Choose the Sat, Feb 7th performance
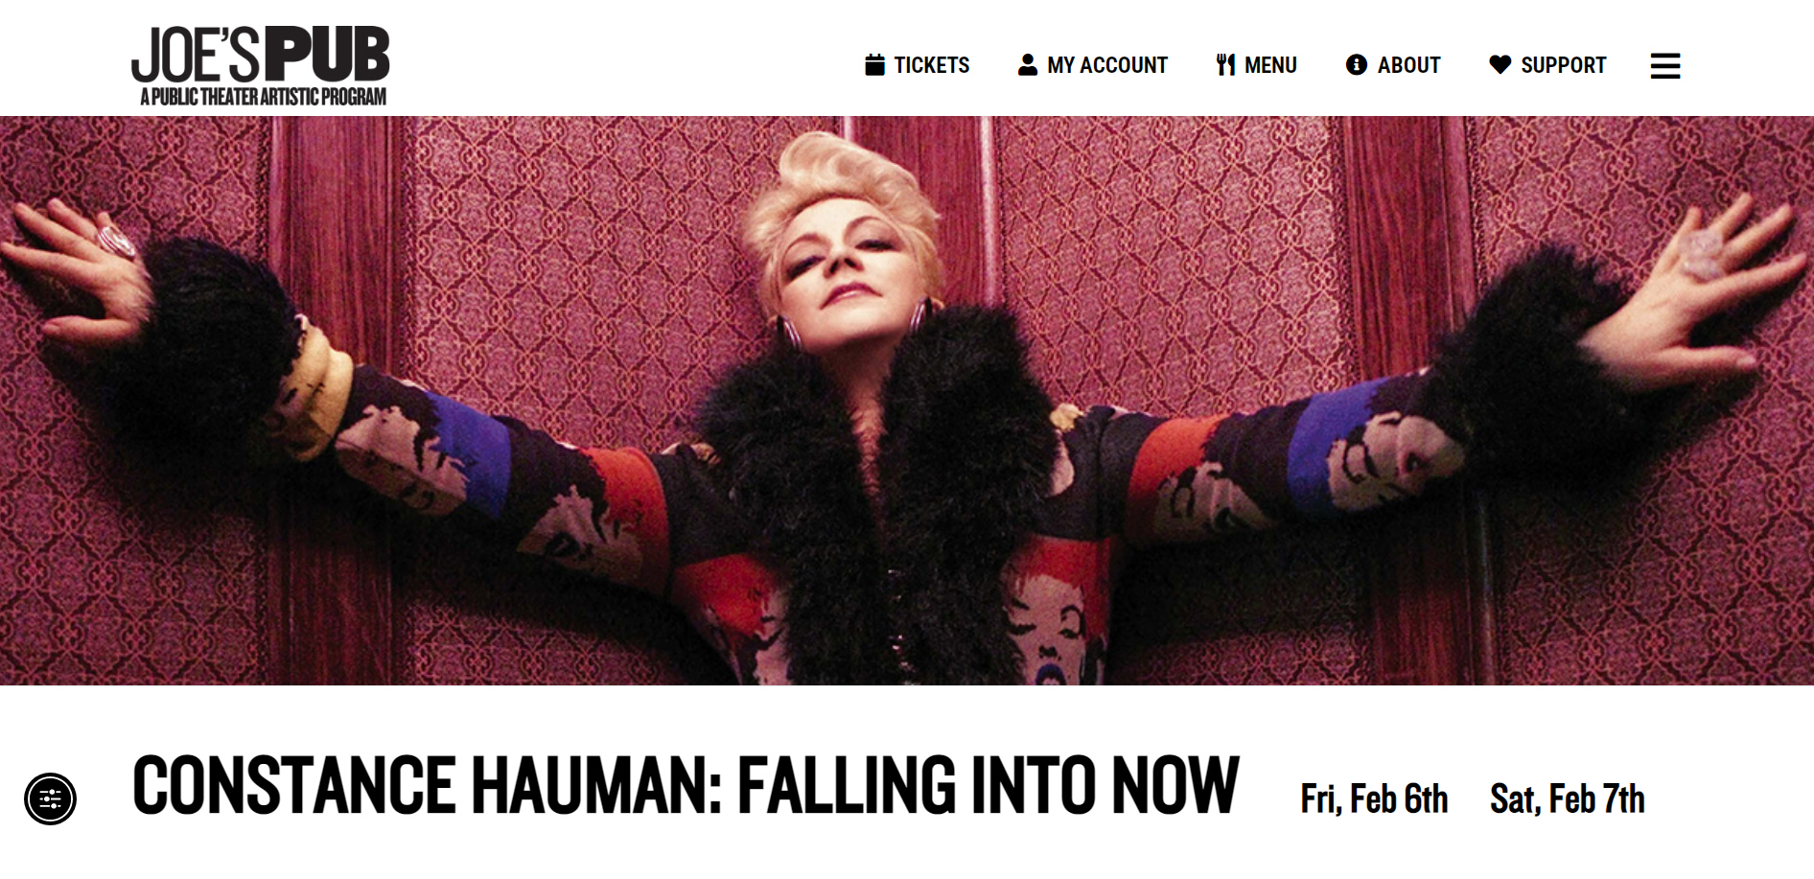This screenshot has width=1814, height=879. click(1568, 798)
